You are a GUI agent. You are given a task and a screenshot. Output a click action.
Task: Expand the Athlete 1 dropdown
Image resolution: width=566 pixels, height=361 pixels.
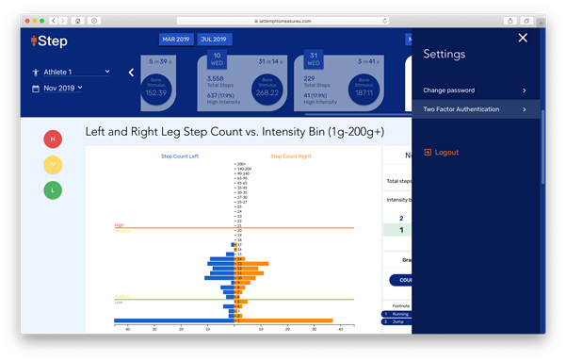(x=72, y=72)
